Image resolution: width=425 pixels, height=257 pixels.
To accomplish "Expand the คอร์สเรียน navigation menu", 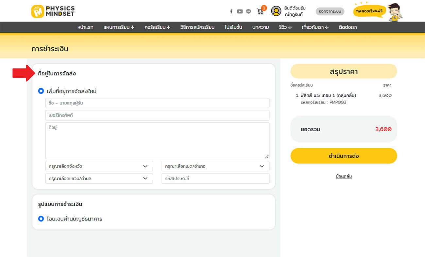I will pos(157,27).
